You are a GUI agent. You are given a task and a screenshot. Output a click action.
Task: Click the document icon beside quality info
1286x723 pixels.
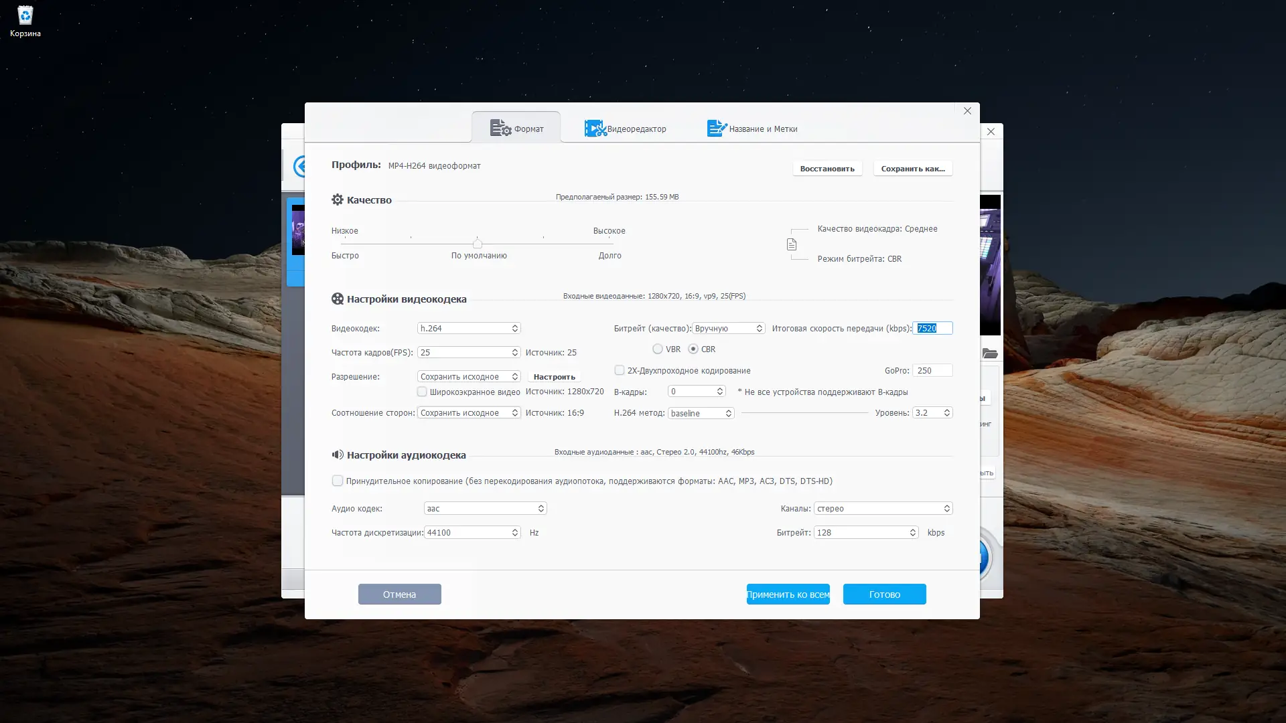tap(792, 244)
